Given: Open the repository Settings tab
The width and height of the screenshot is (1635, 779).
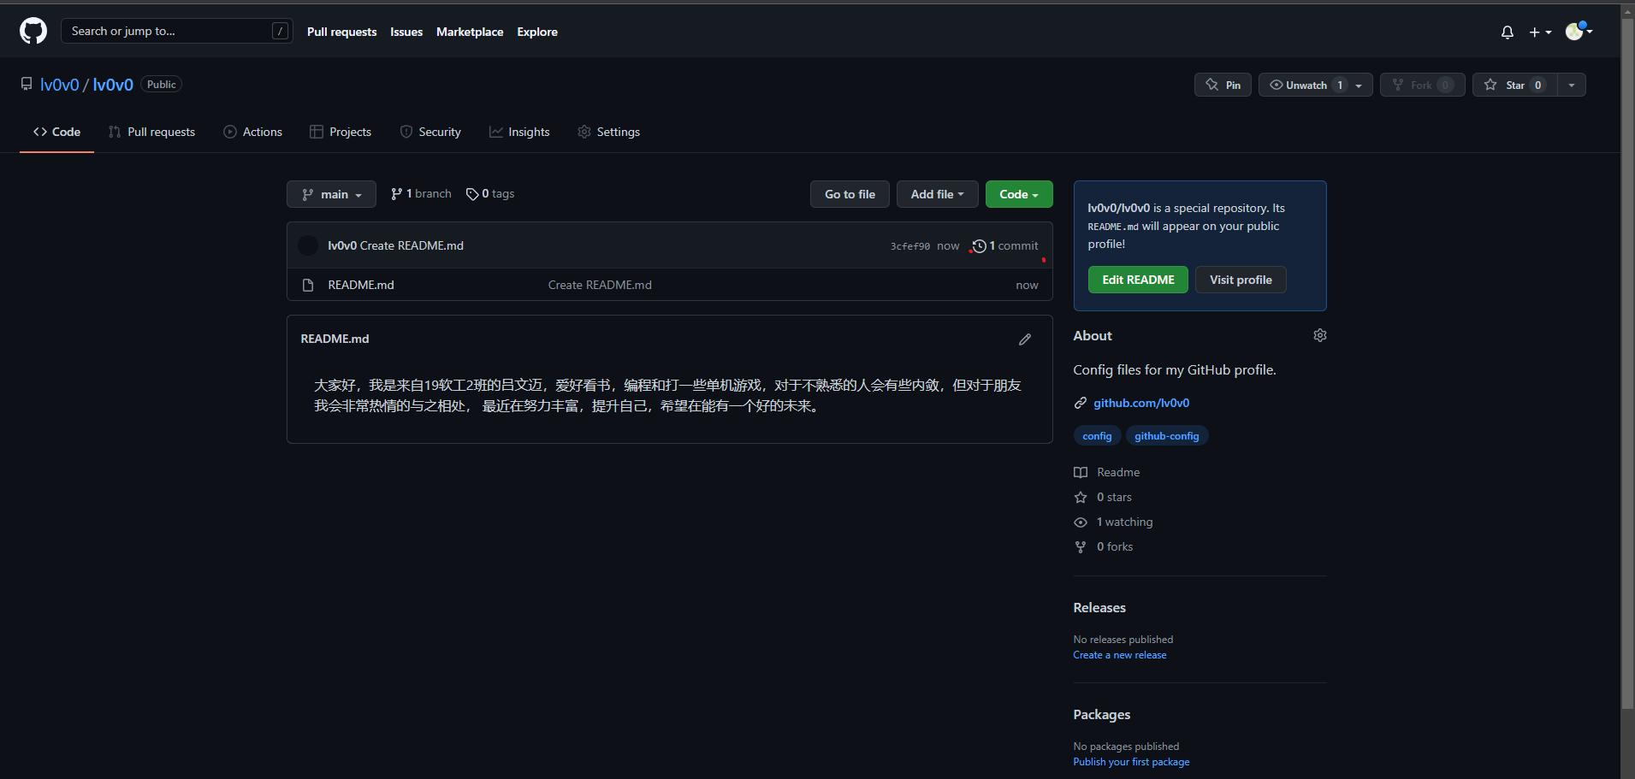Looking at the screenshot, I should click(608, 132).
